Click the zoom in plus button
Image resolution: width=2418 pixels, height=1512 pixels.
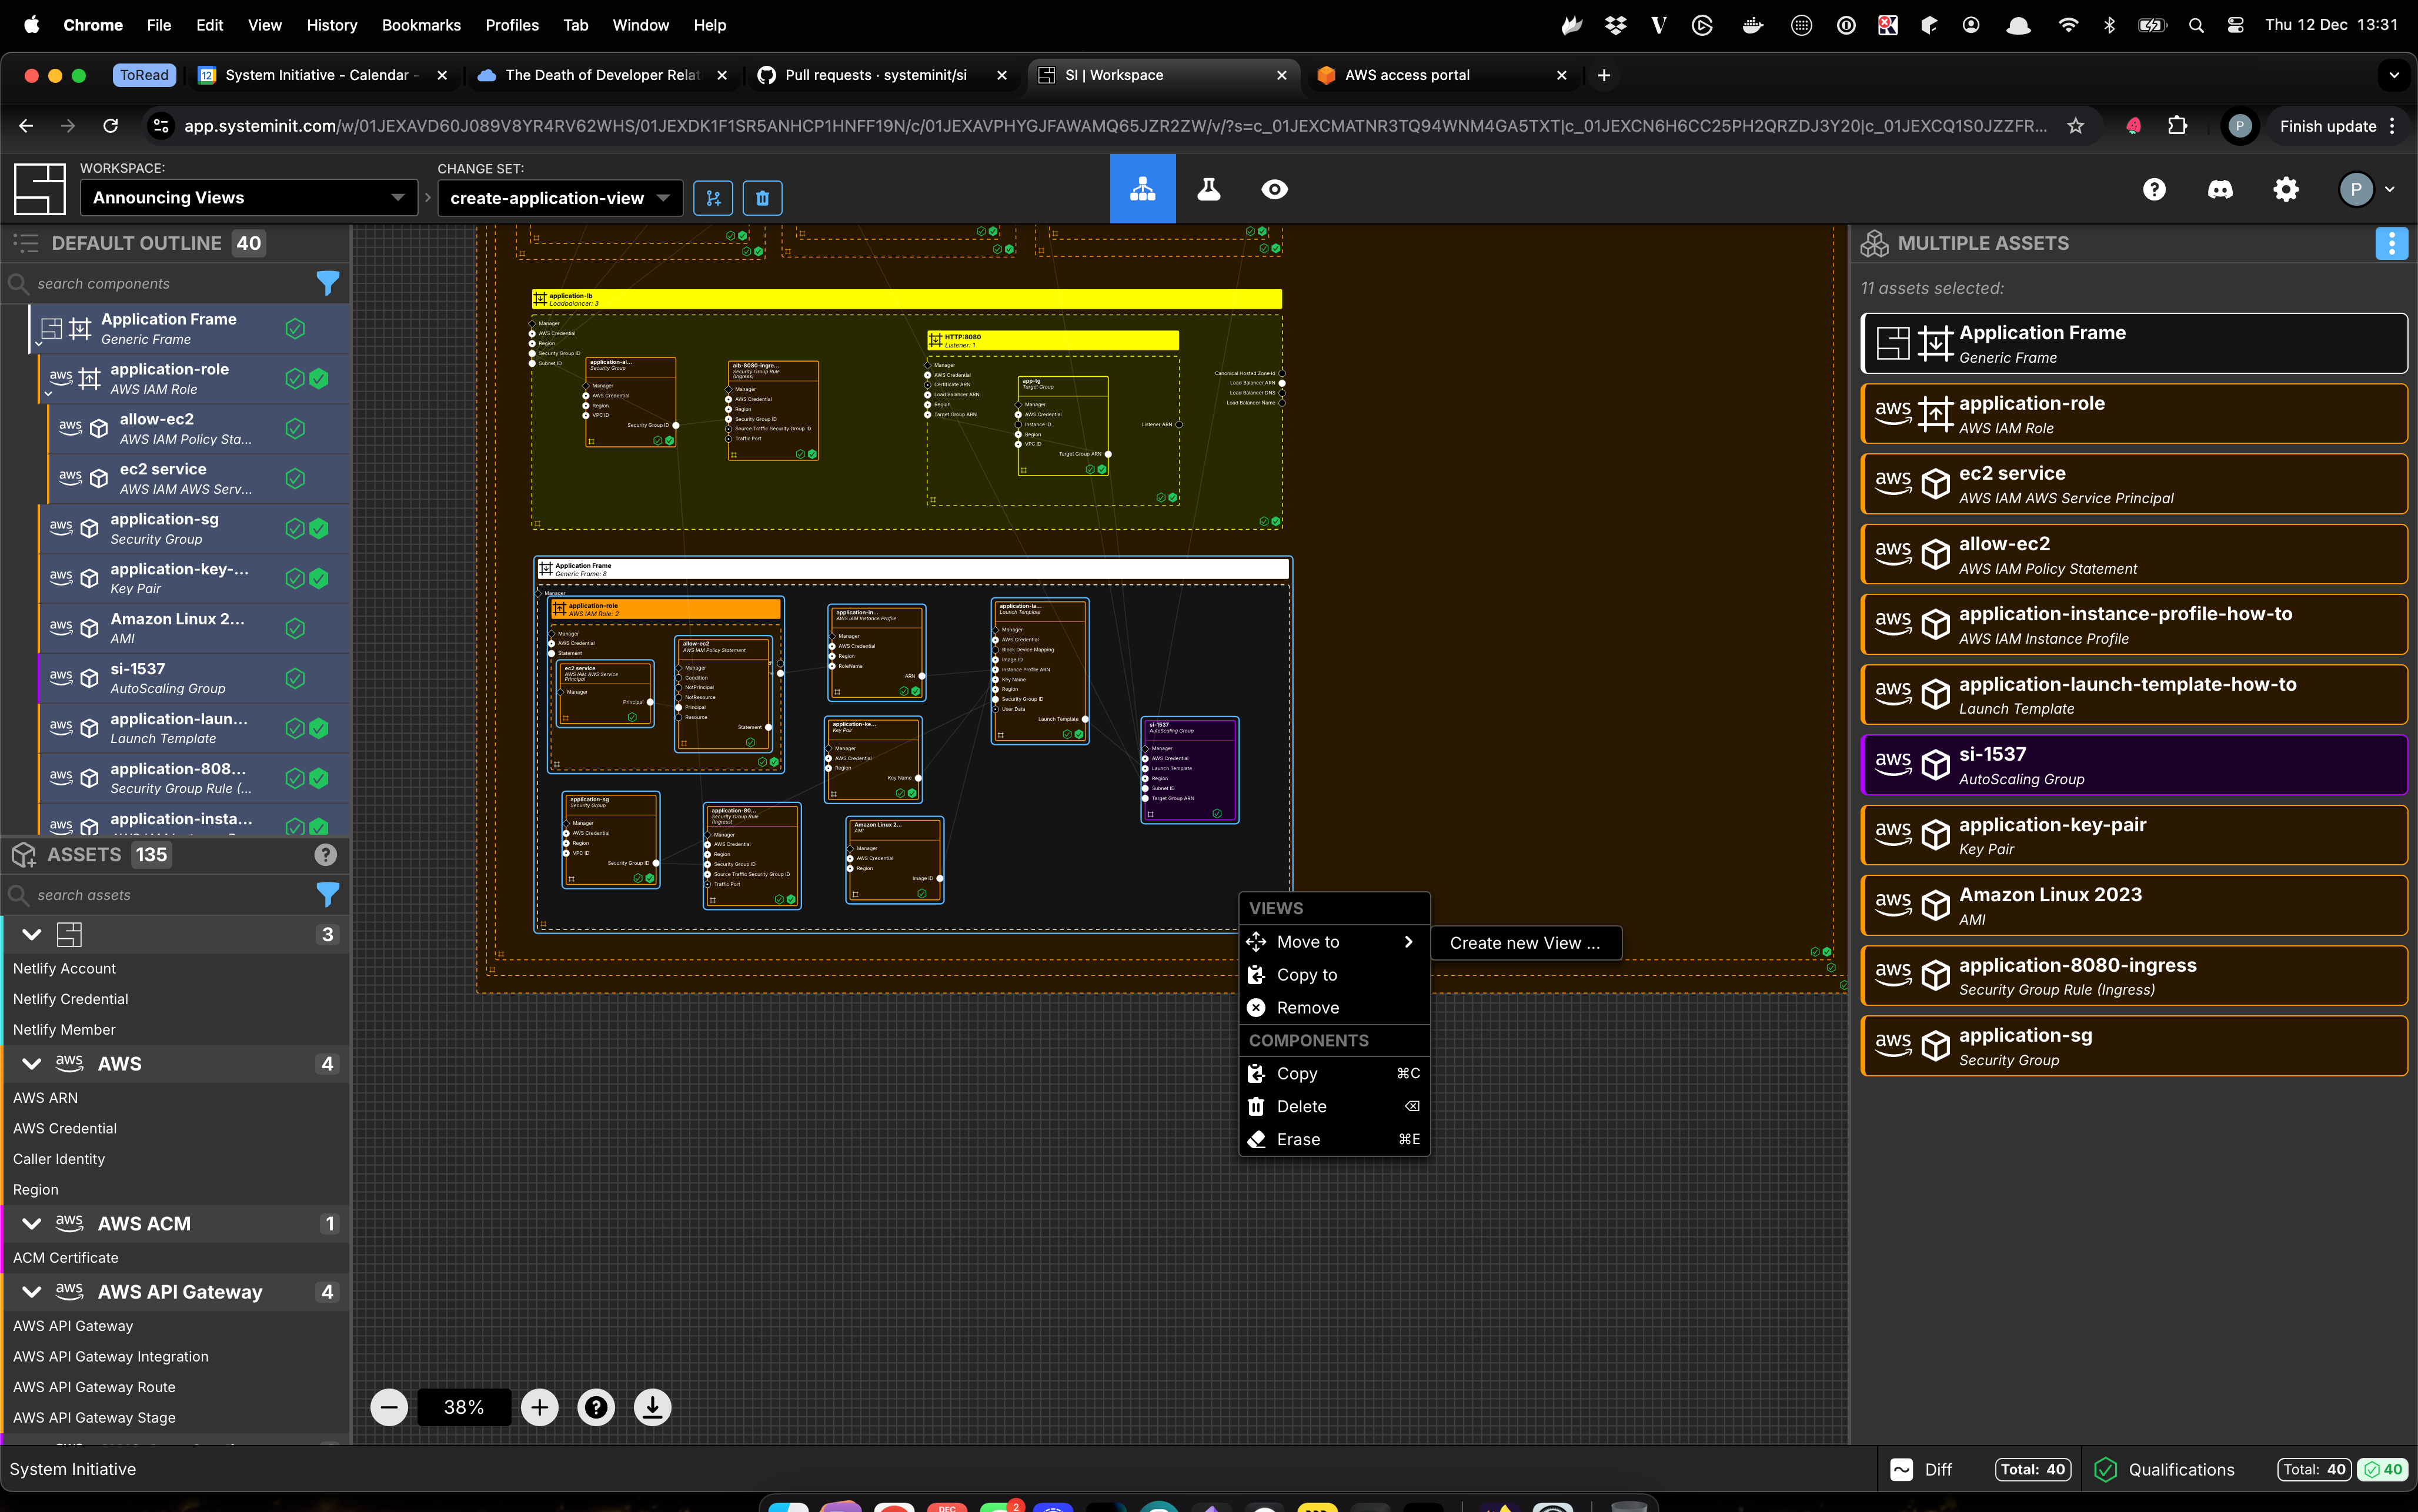click(540, 1407)
